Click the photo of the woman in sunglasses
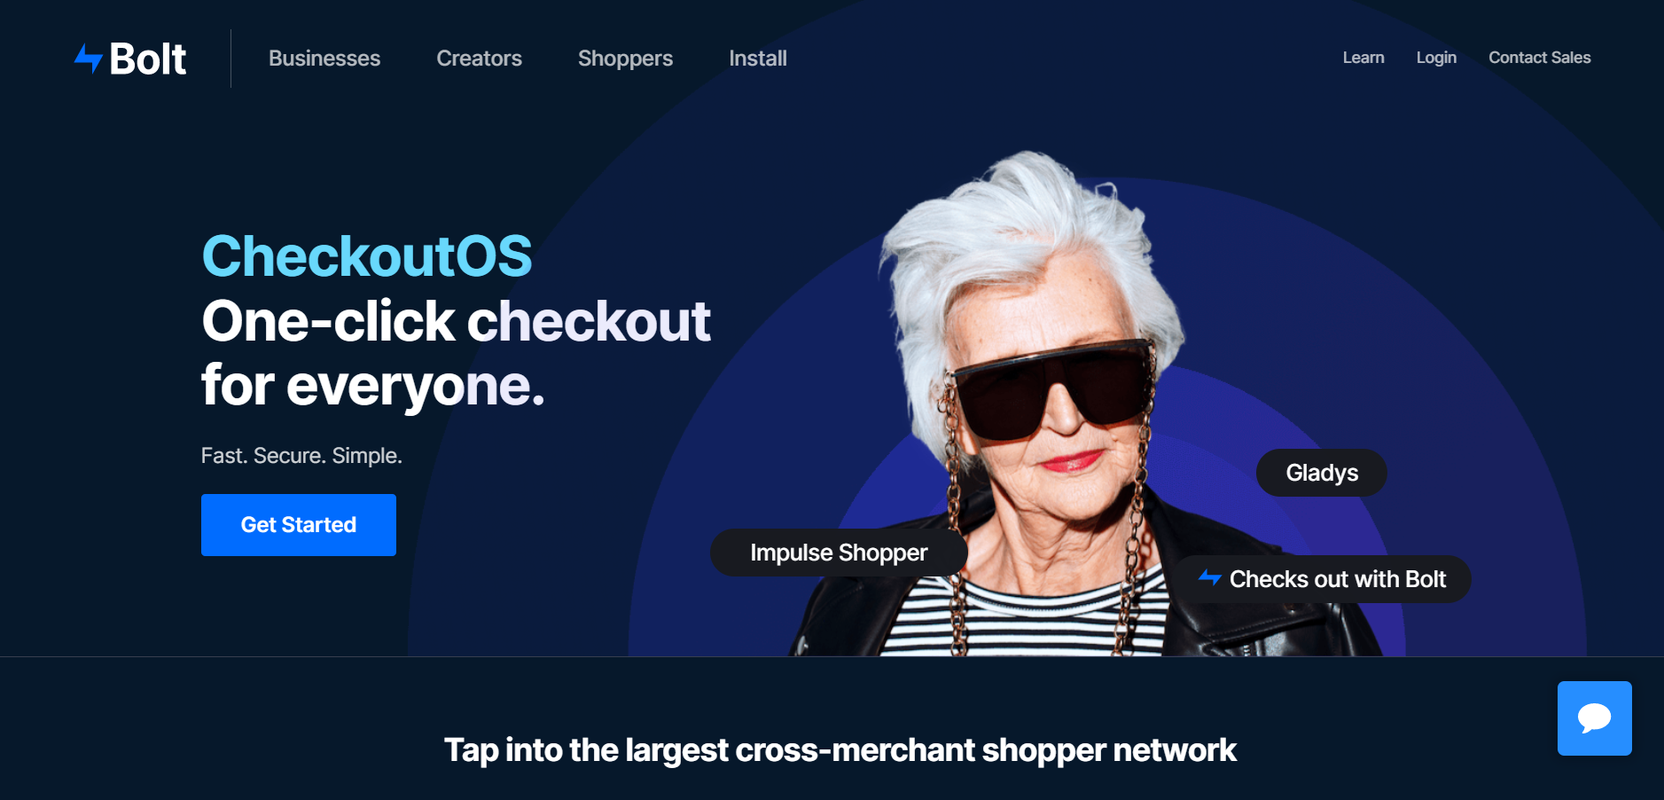Screen dimensions: 1664x800 coord(1055,408)
